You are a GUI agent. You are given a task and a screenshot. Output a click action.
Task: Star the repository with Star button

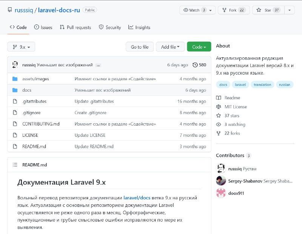coord(268,10)
